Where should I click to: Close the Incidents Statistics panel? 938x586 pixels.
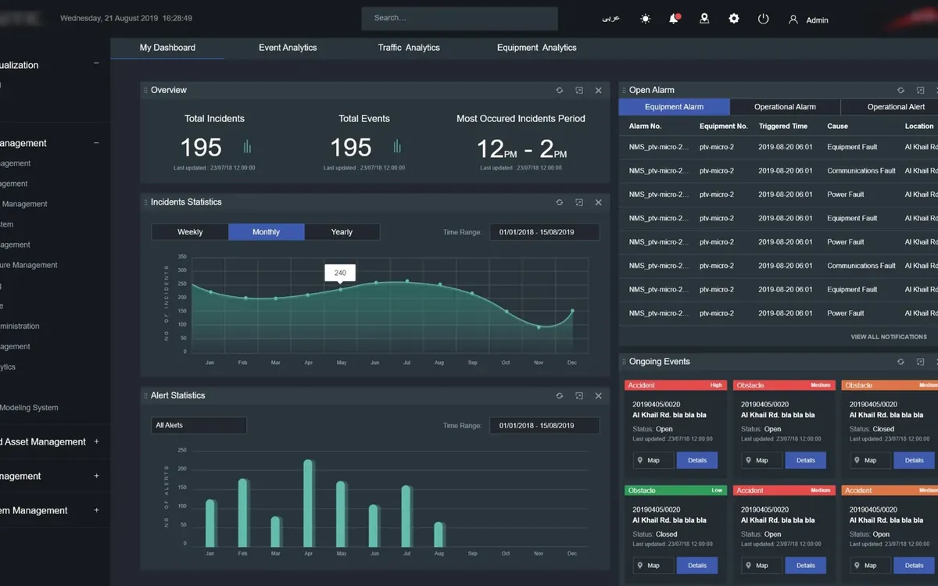[599, 202]
